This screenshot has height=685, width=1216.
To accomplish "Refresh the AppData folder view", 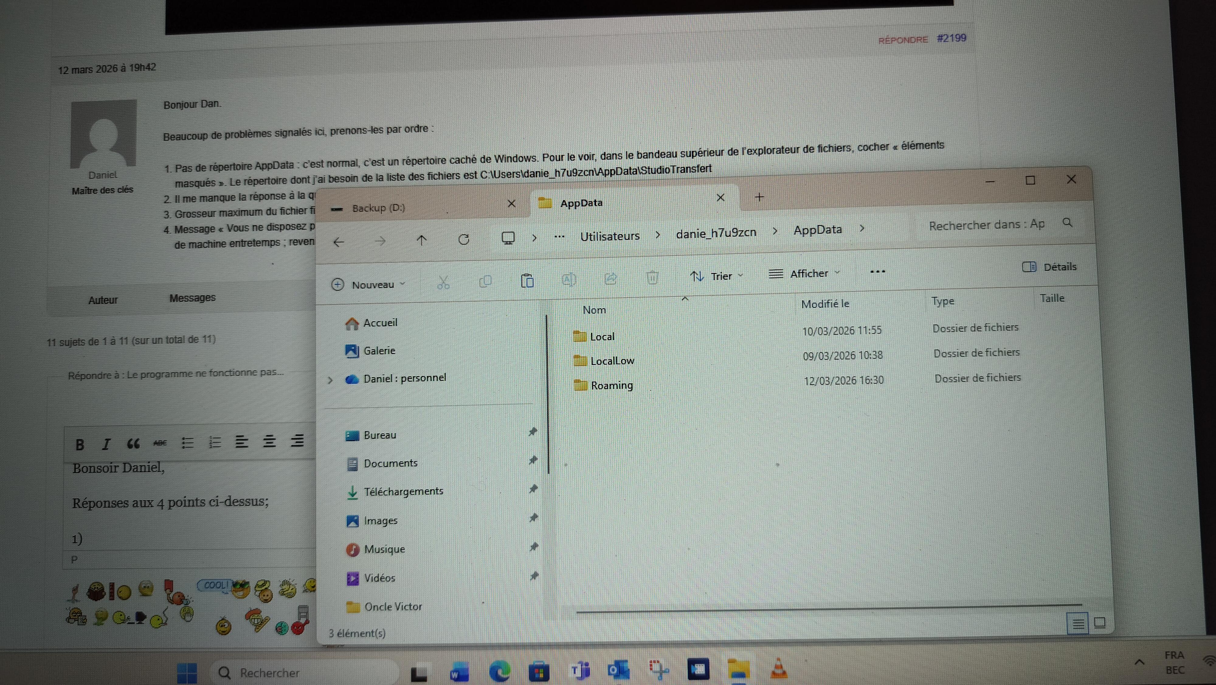I will coord(464,240).
